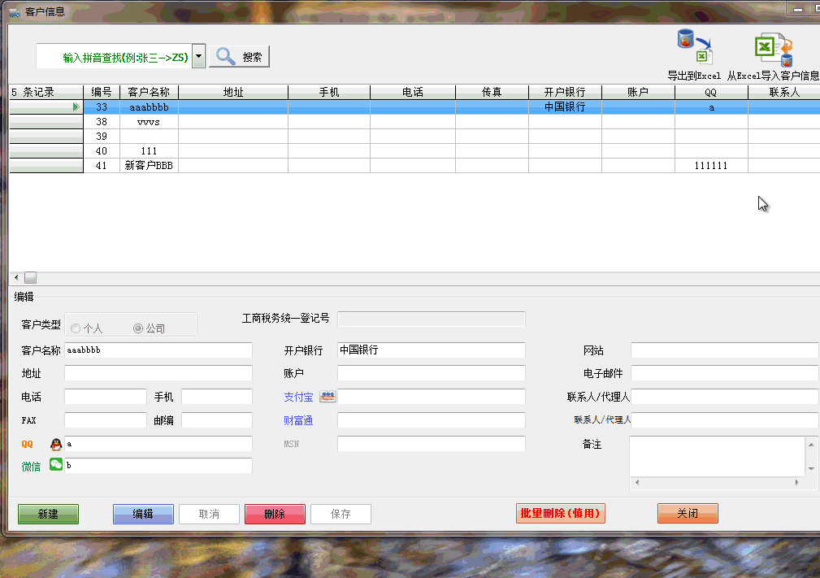Screen dimensions: 820x578
Task: Click the 批量删除(慎用) button
Action: click(561, 513)
